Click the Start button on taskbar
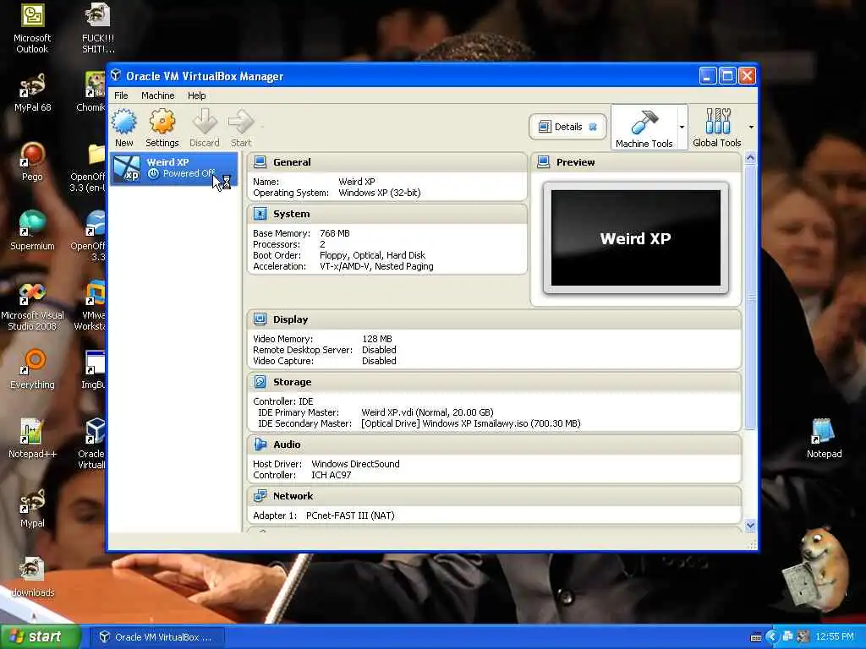This screenshot has width=866, height=649. pos(41,637)
